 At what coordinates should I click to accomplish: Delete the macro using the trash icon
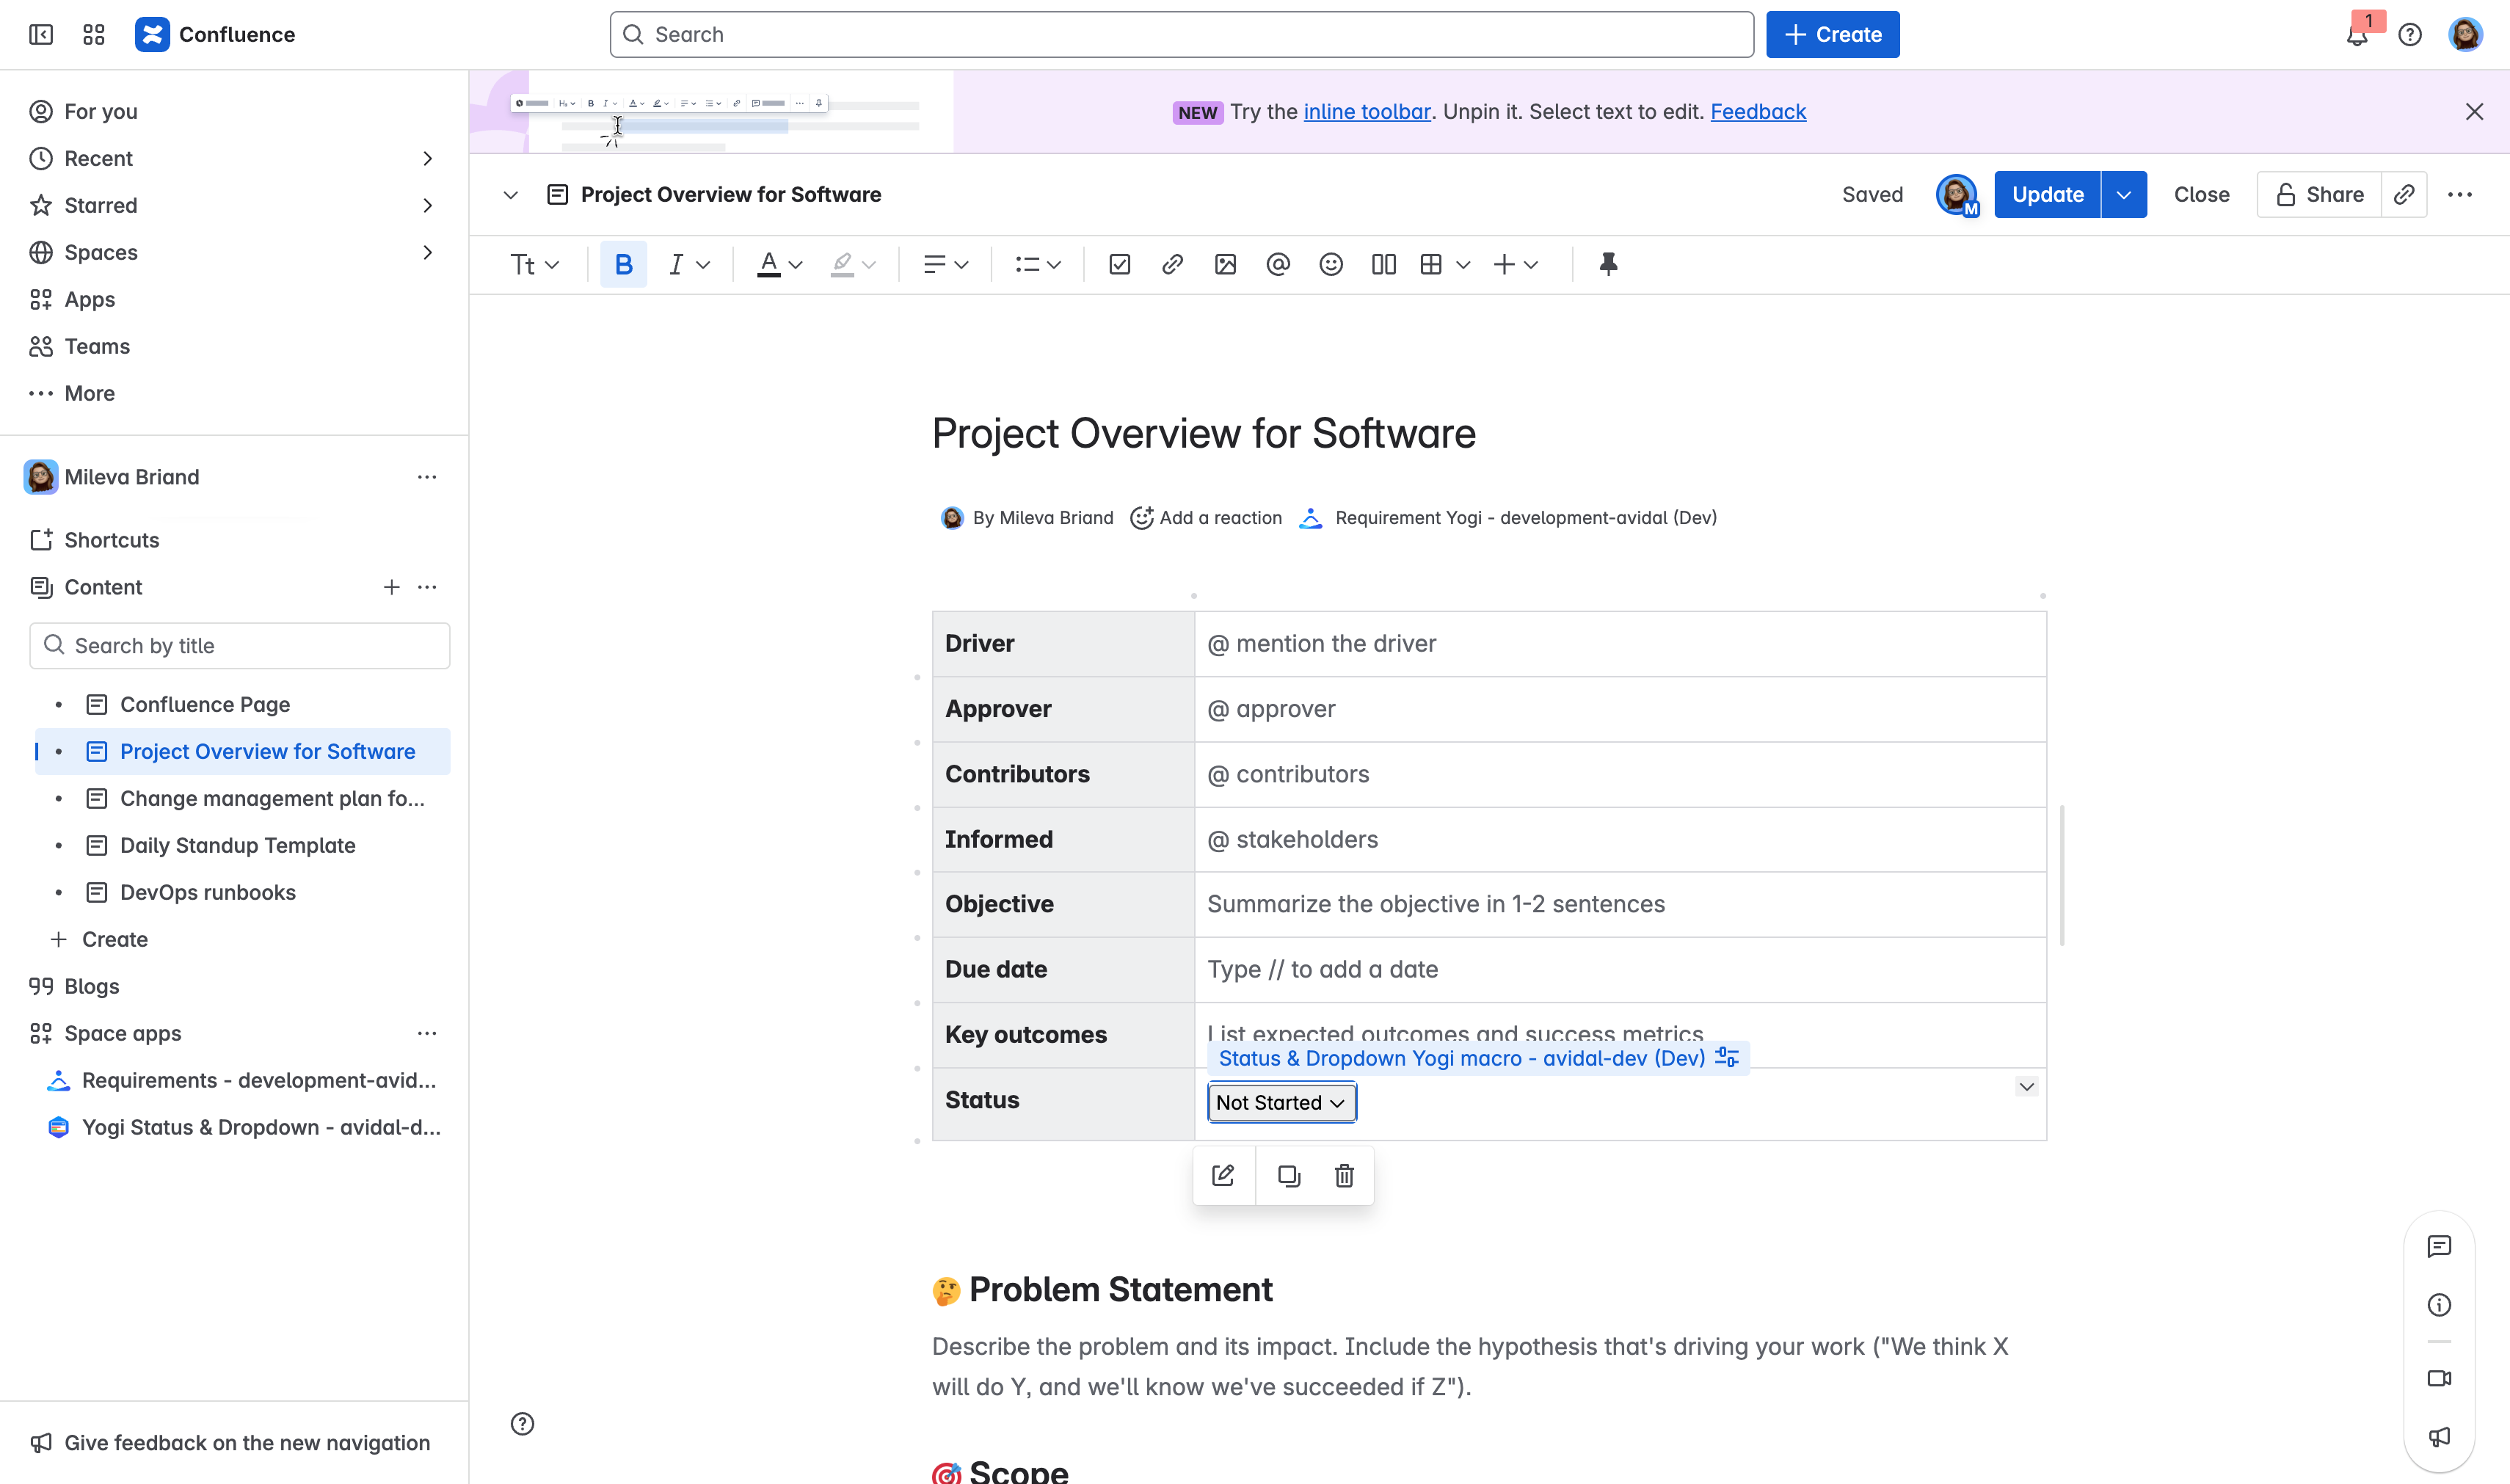pos(1344,1176)
